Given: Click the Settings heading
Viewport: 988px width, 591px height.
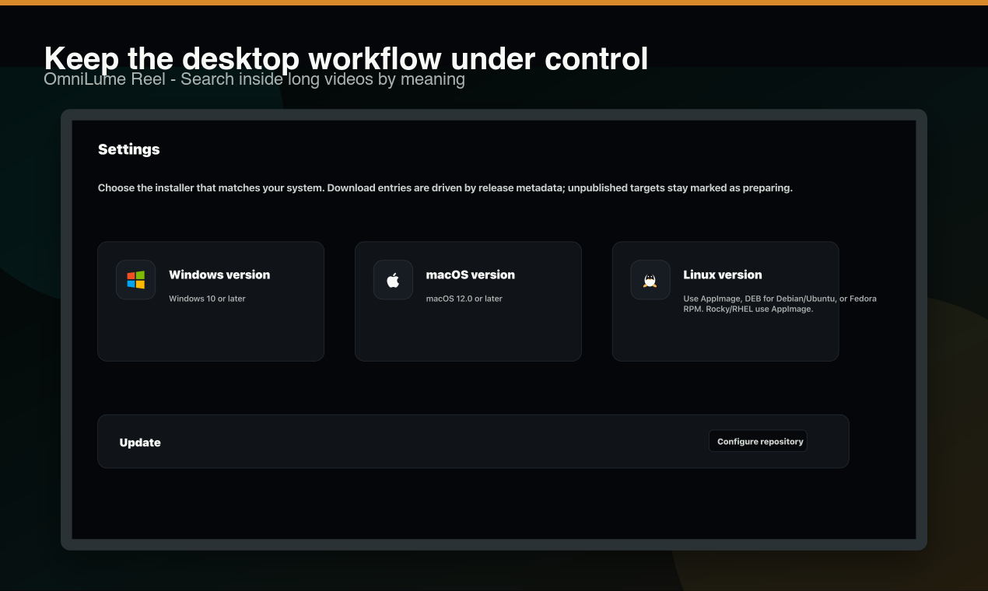Looking at the screenshot, I should tap(129, 149).
